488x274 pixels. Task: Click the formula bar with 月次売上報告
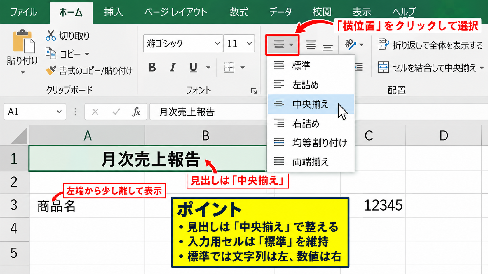(208, 112)
